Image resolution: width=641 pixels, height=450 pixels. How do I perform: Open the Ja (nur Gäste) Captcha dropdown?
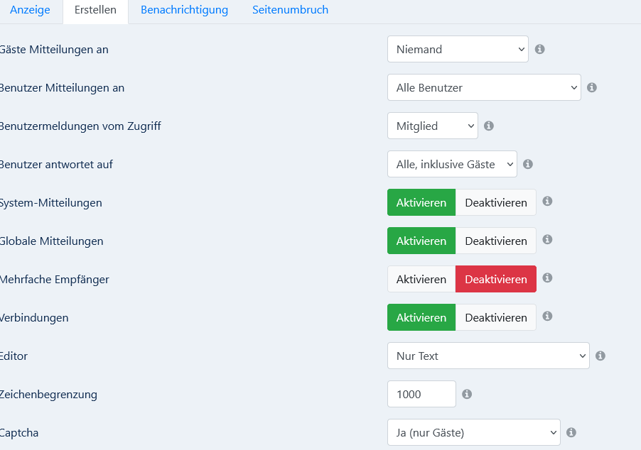[473, 432]
